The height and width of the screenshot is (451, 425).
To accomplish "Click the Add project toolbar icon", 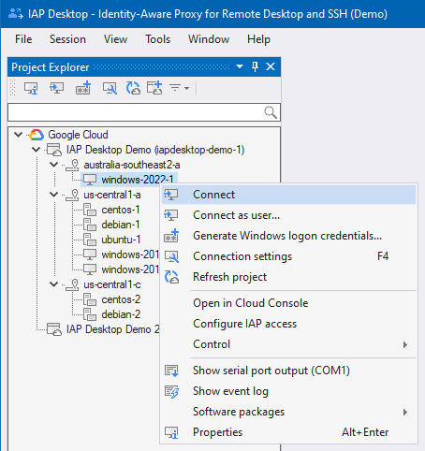I will pos(154,88).
